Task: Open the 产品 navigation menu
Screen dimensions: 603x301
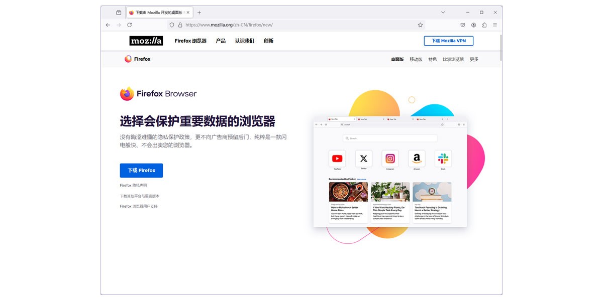Action: click(x=221, y=41)
